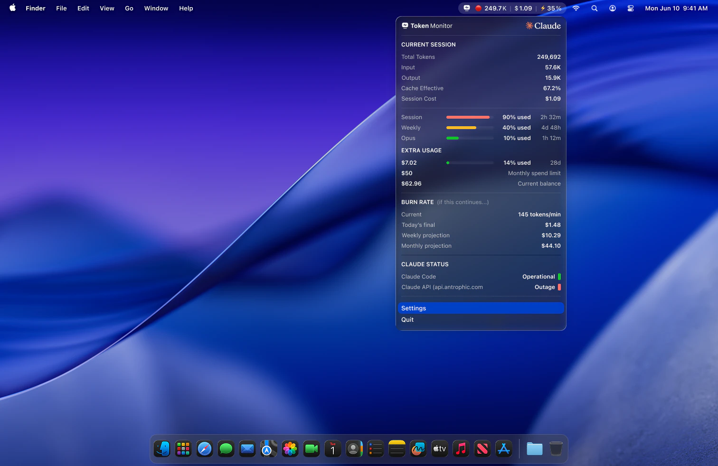
Task: Click the Token Monitor menu bar icon
Action: (x=467, y=8)
